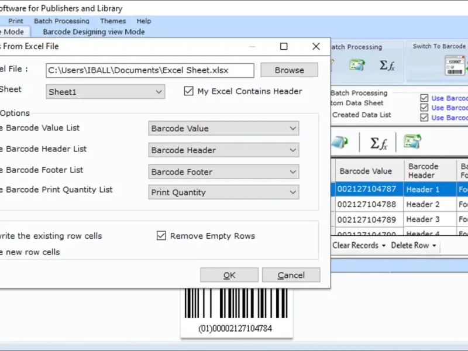The width and height of the screenshot is (468, 351).
Task: Open the Barcode Value dropdown
Action: (223, 128)
